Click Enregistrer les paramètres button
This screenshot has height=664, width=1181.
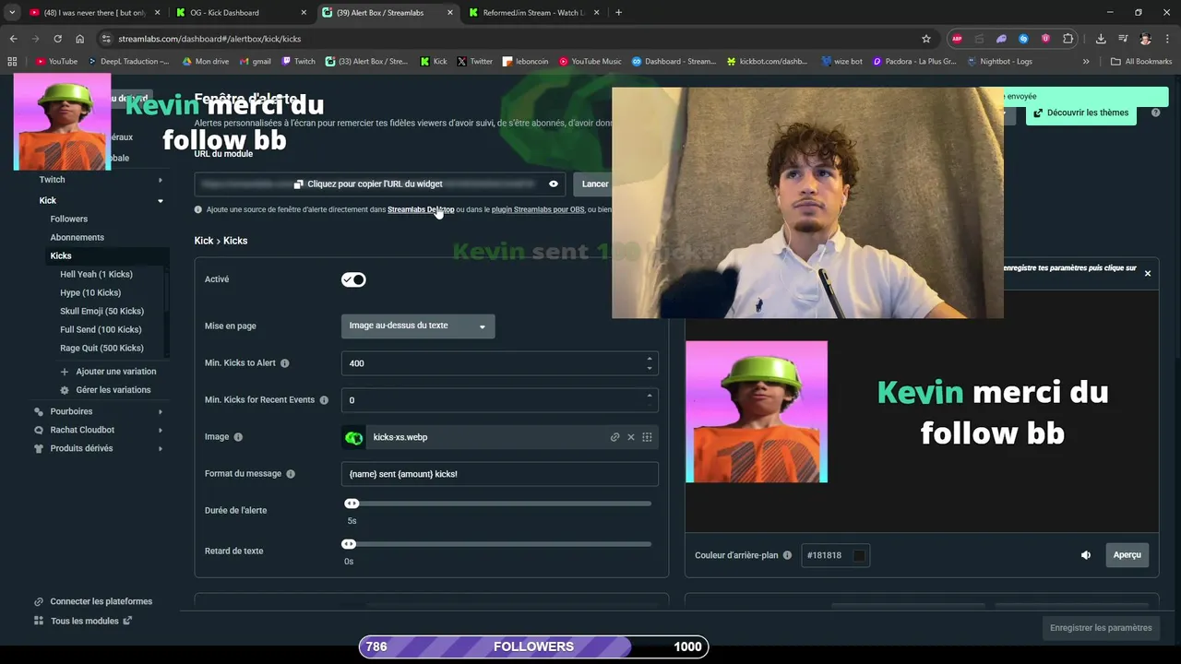tap(1101, 628)
